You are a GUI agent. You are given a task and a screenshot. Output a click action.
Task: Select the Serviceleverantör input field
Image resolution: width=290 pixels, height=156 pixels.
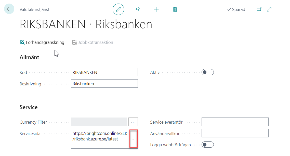pyautogui.click(x=235, y=122)
